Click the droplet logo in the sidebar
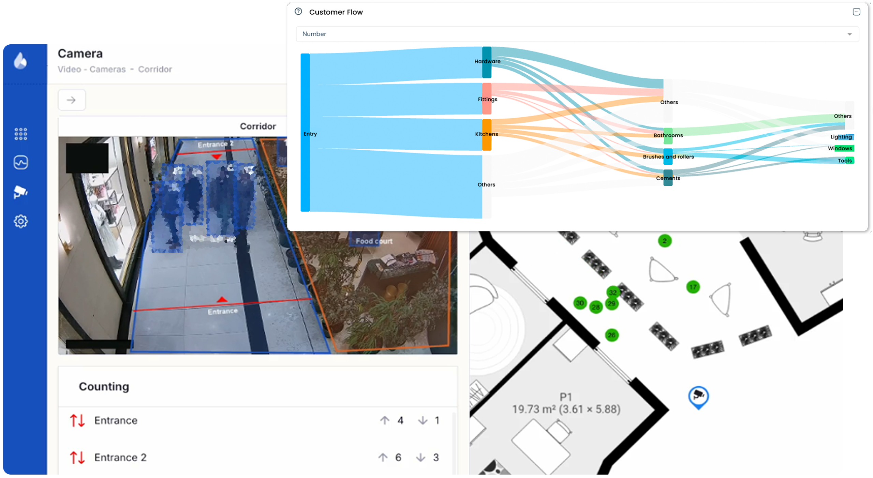The image size is (873, 478). coord(20,61)
